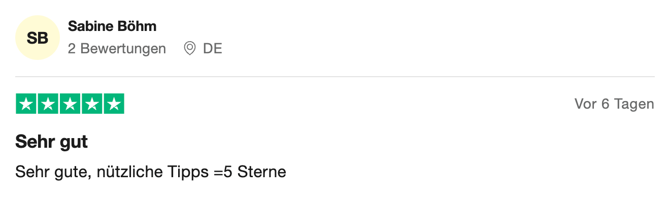Open Sabine Böhm's profile name
669x197 pixels.
click(112, 26)
